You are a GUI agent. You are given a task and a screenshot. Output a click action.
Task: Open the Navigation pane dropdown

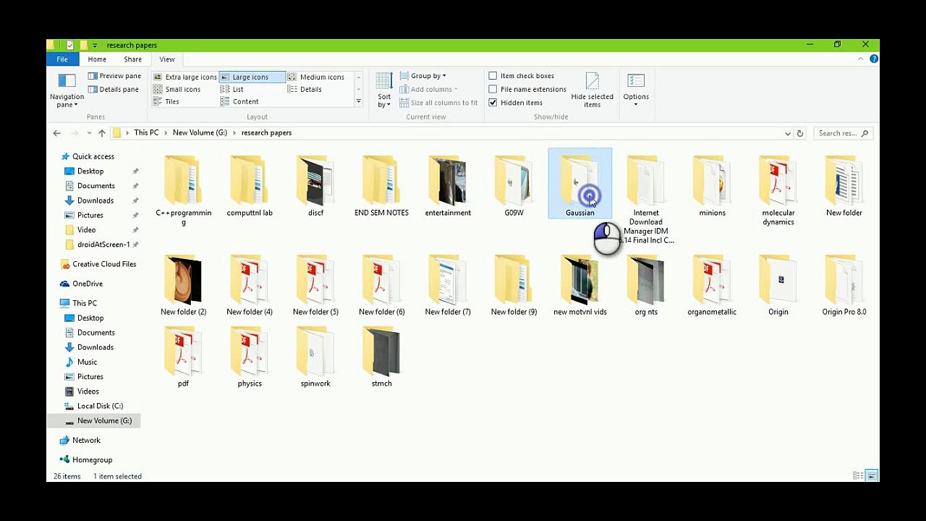click(67, 90)
